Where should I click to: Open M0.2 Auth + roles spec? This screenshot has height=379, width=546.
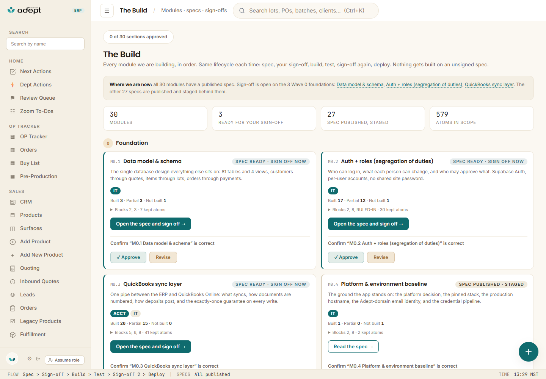click(368, 224)
